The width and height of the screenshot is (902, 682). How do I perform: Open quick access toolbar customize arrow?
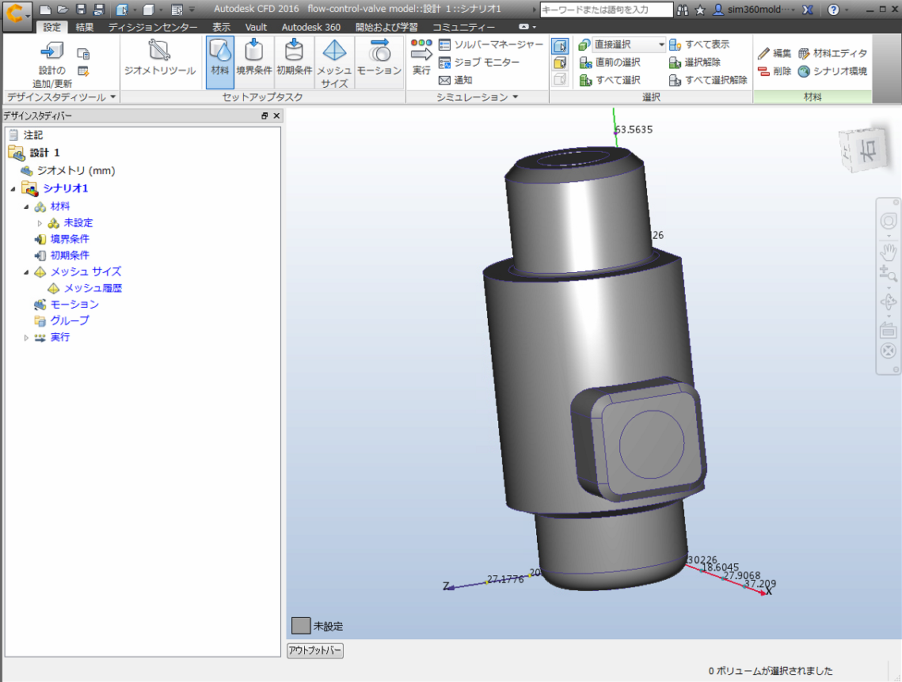tap(192, 9)
